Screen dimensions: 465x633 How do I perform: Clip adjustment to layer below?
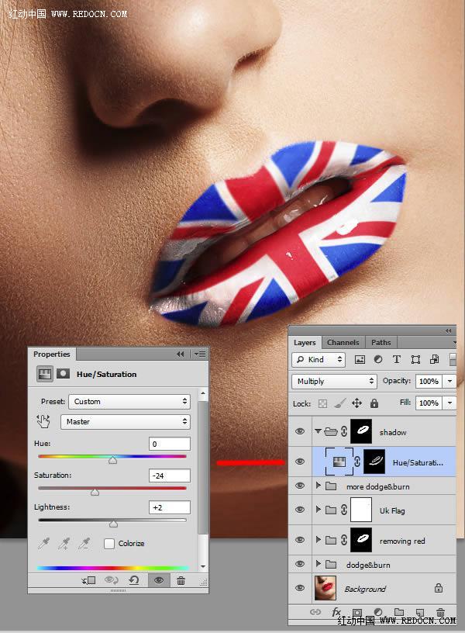tap(88, 580)
